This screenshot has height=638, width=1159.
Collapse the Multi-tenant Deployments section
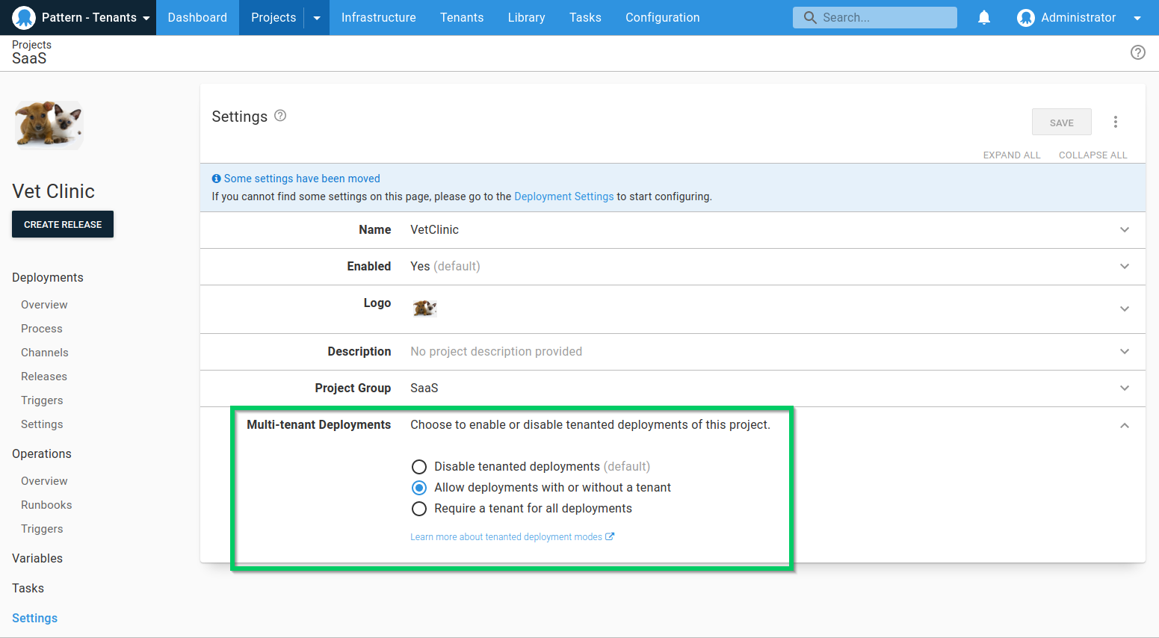pos(1124,425)
